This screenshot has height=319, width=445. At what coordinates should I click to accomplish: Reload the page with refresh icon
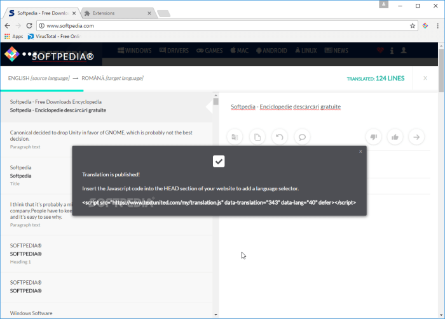[29, 26]
